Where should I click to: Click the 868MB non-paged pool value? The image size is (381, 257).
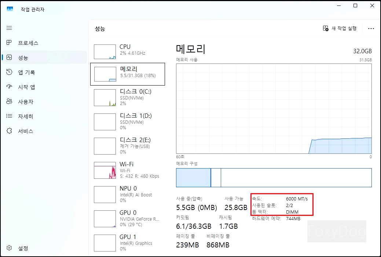pos(218,245)
